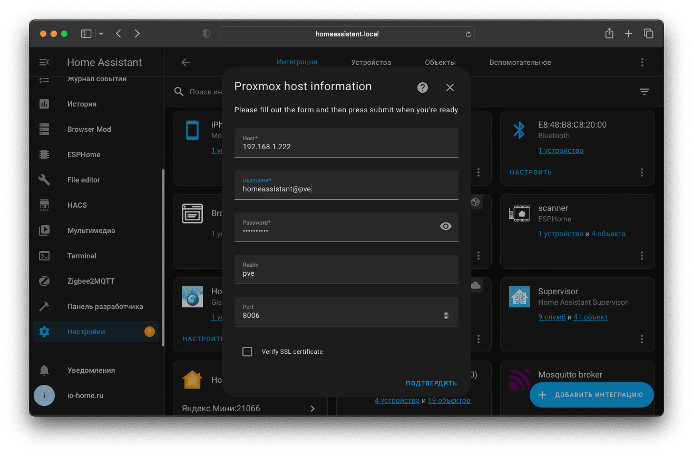This screenshot has height=455, width=693.
Task: Open ESPHome sidebar entry
Action: click(84, 154)
